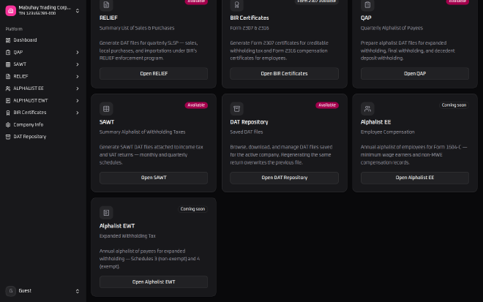Screen dimensions: 483x302
Task: Click the Alphalist EE card title
Action: [376, 122]
